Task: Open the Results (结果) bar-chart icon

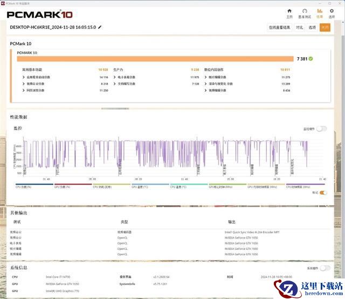Action: (x=320, y=11)
